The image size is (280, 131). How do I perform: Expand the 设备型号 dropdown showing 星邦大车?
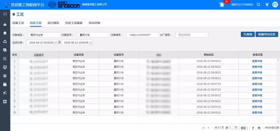point(93,35)
